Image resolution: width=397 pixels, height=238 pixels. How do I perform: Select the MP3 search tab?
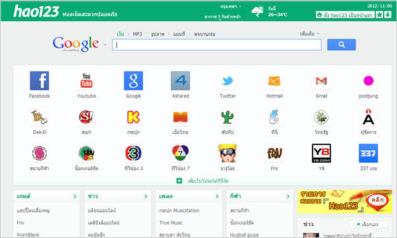pyautogui.click(x=137, y=34)
